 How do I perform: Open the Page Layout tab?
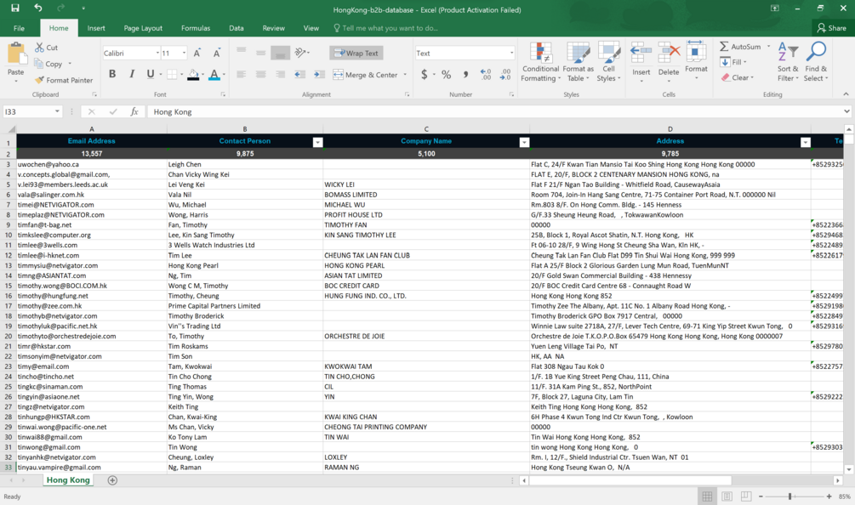(143, 28)
